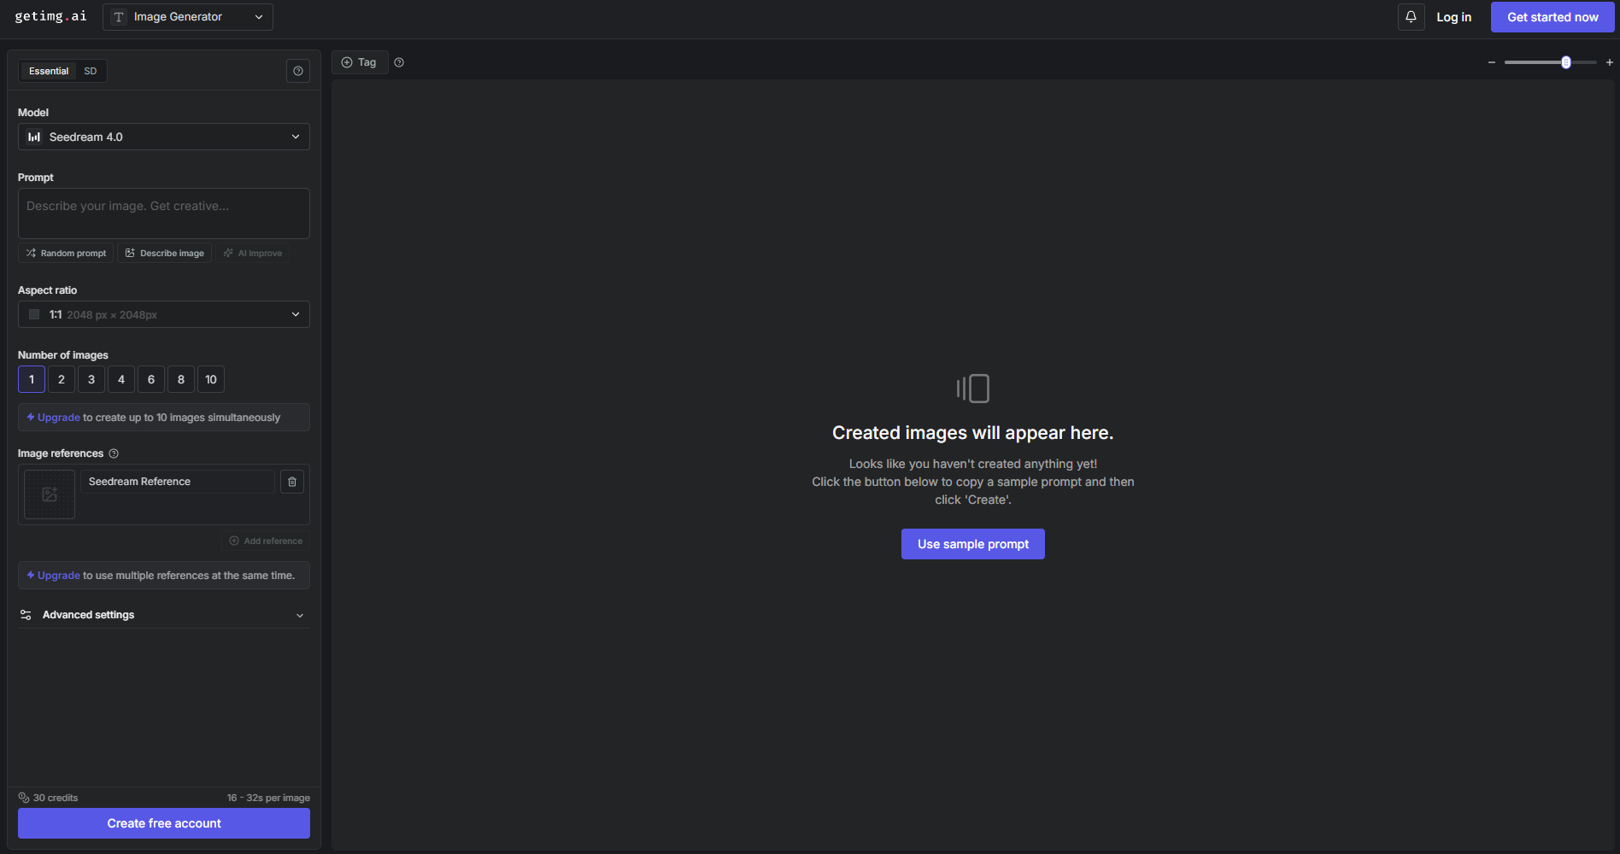The width and height of the screenshot is (1620, 854).
Task: Expand the Advanced settings section
Action: [x=164, y=615]
